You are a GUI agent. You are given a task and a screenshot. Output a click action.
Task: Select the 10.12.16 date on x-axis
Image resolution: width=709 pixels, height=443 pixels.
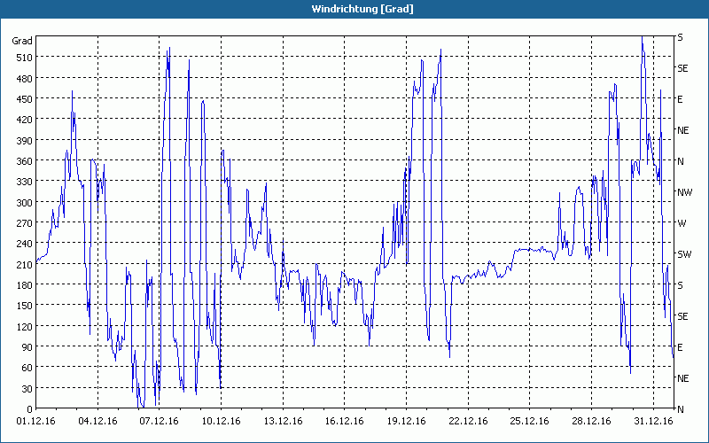pos(221,422)
